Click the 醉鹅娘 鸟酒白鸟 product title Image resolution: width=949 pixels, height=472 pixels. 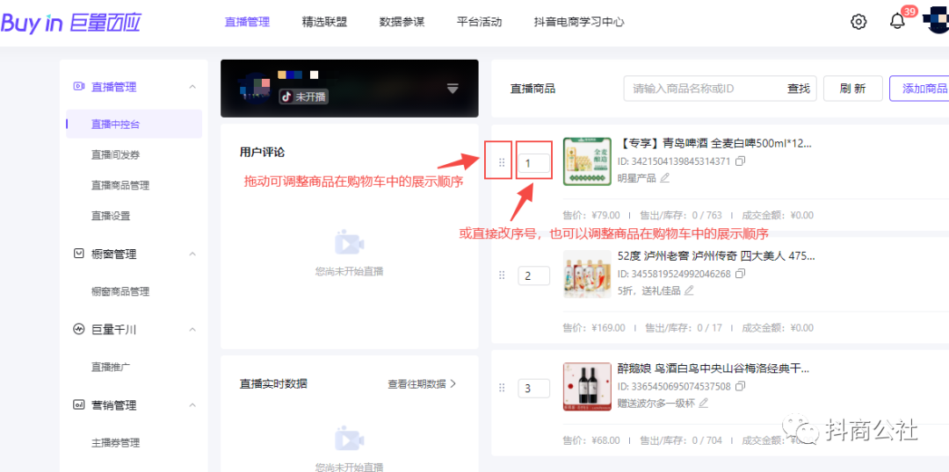pyautogui.click(x=713, y=368)
